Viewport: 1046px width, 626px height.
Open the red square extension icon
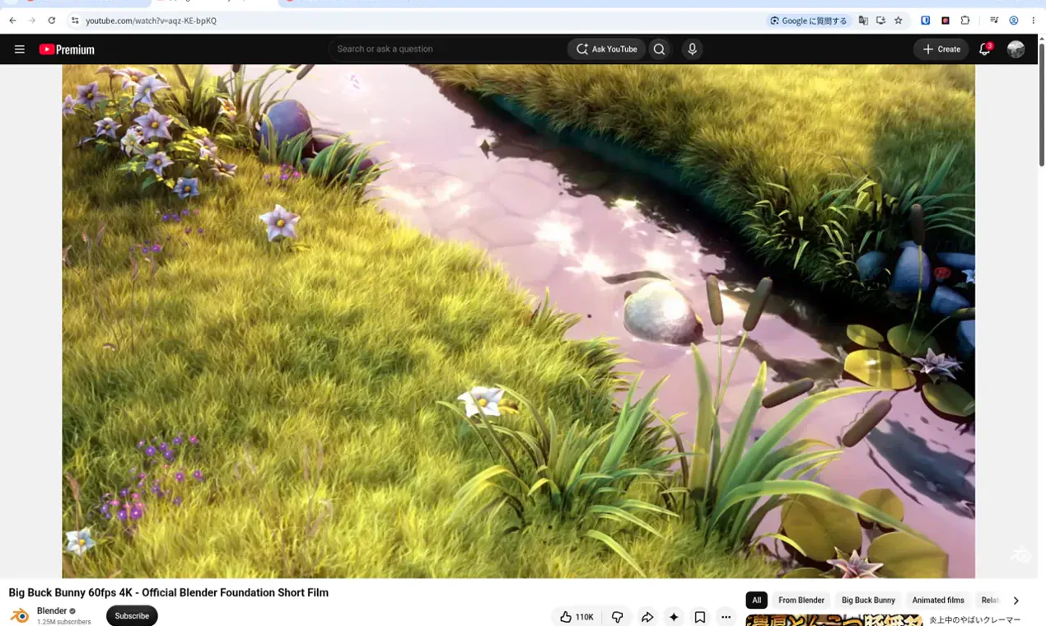pyautogui.click(x=946, y=21)
